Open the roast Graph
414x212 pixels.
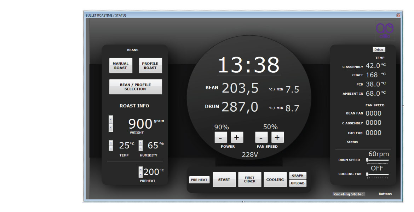[x=298, y=176]
